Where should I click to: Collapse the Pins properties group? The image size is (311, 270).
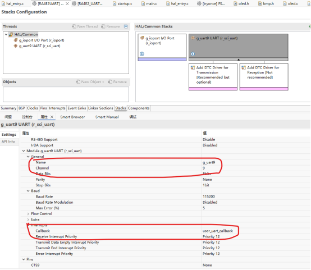24,259
